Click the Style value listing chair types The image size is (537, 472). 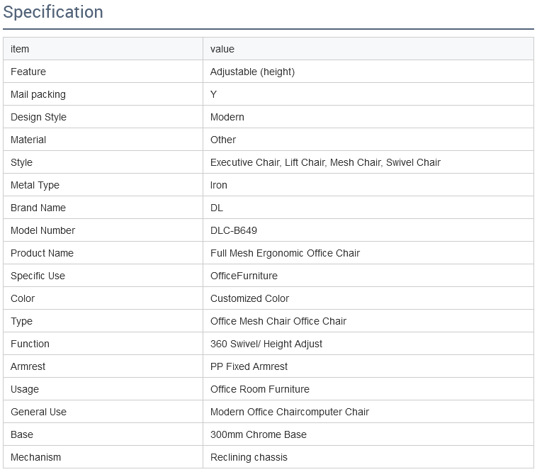325,162
